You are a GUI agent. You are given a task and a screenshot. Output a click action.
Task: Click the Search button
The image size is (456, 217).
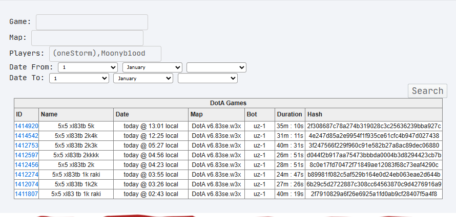[x=427, y=91]
